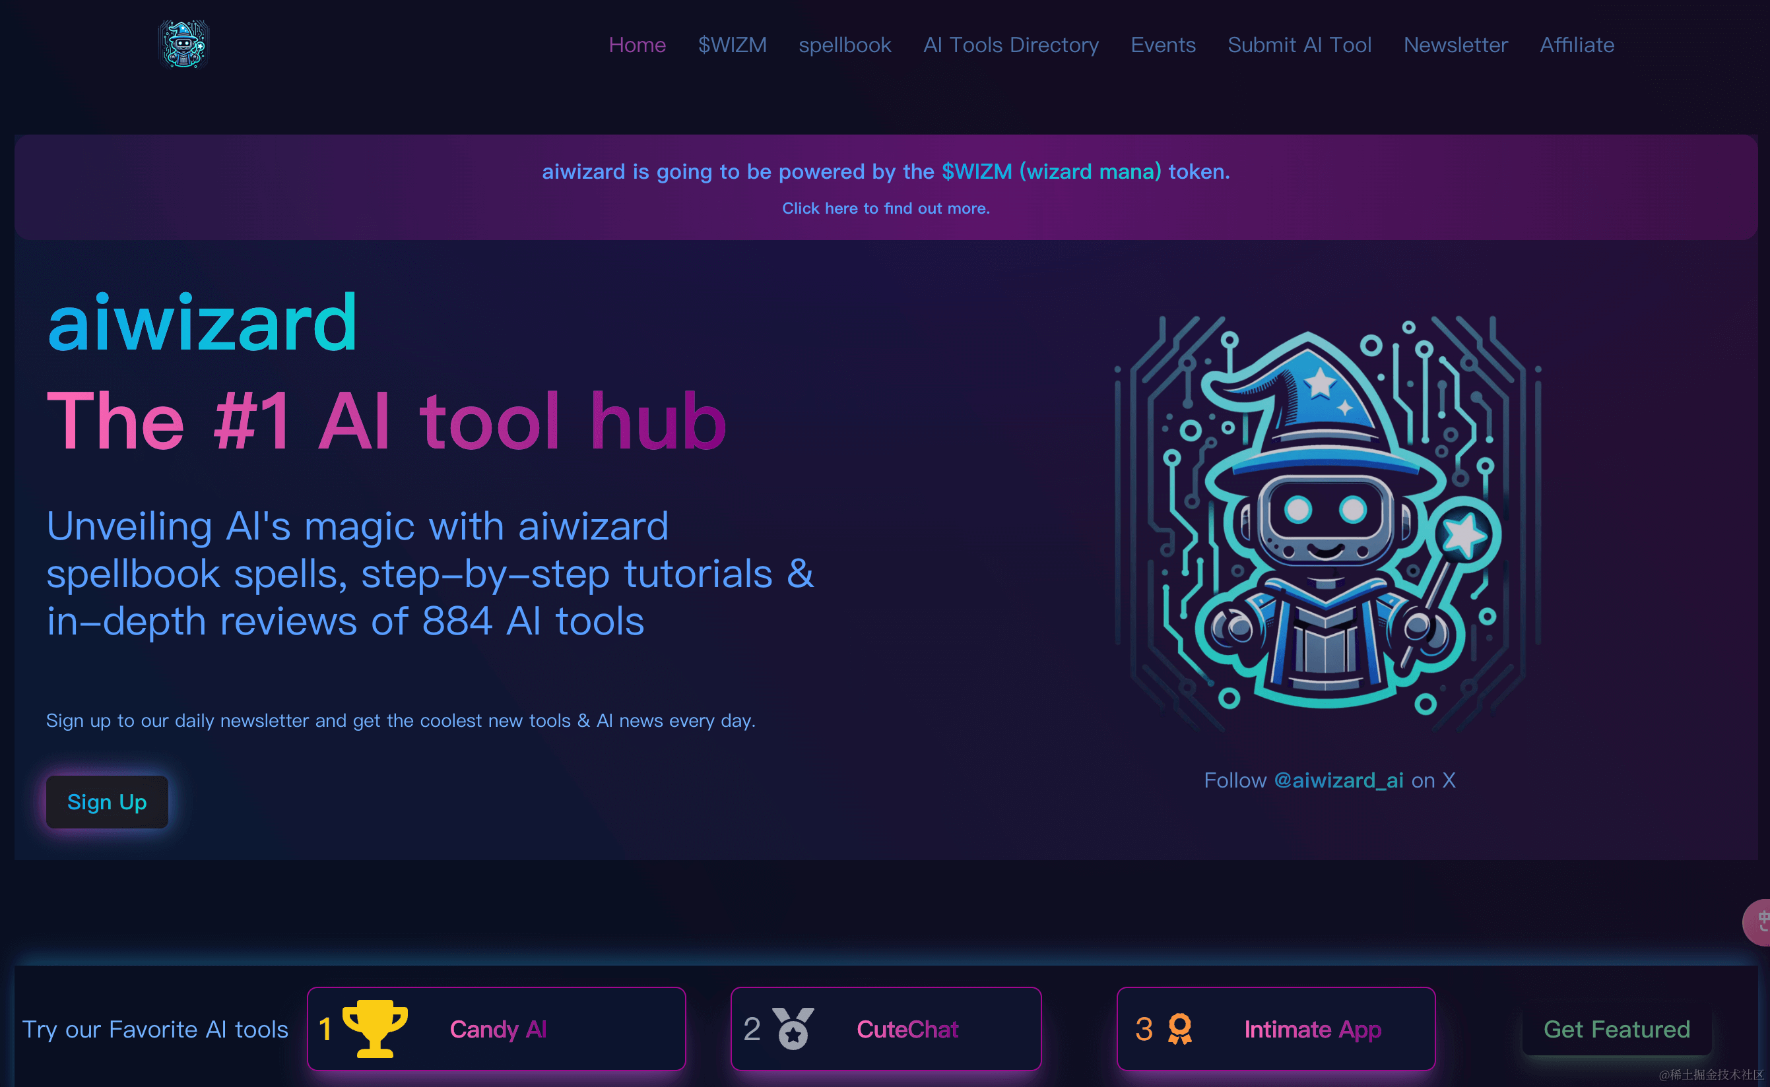Open the spellbook nav link
1770x1087 pixels.
[844, 45]
